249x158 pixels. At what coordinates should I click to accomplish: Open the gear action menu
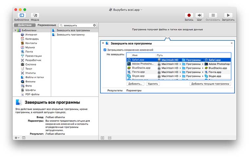coord(17,138)
